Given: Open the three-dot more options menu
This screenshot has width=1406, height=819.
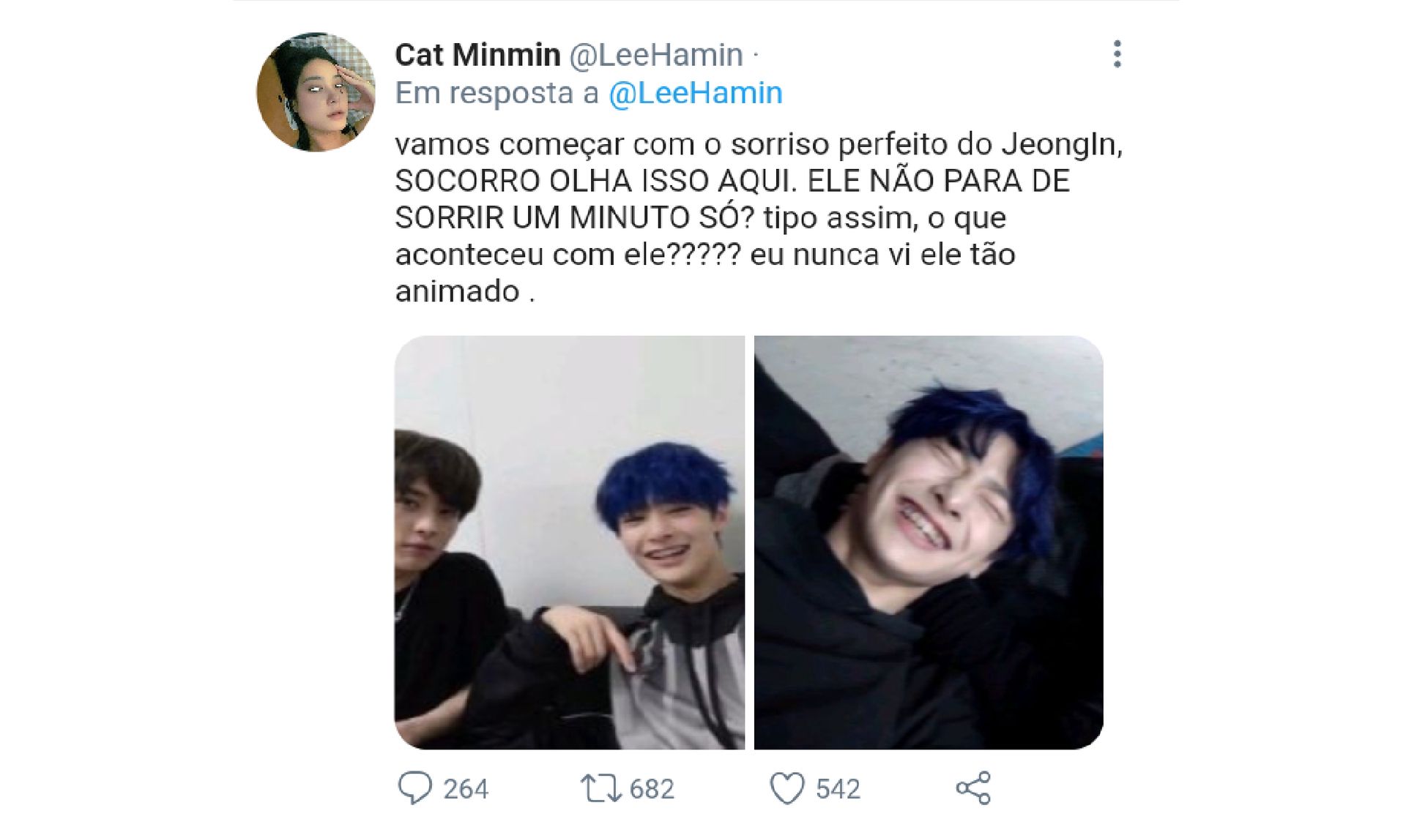Looking at the screenshot, I should point(1117,54).
